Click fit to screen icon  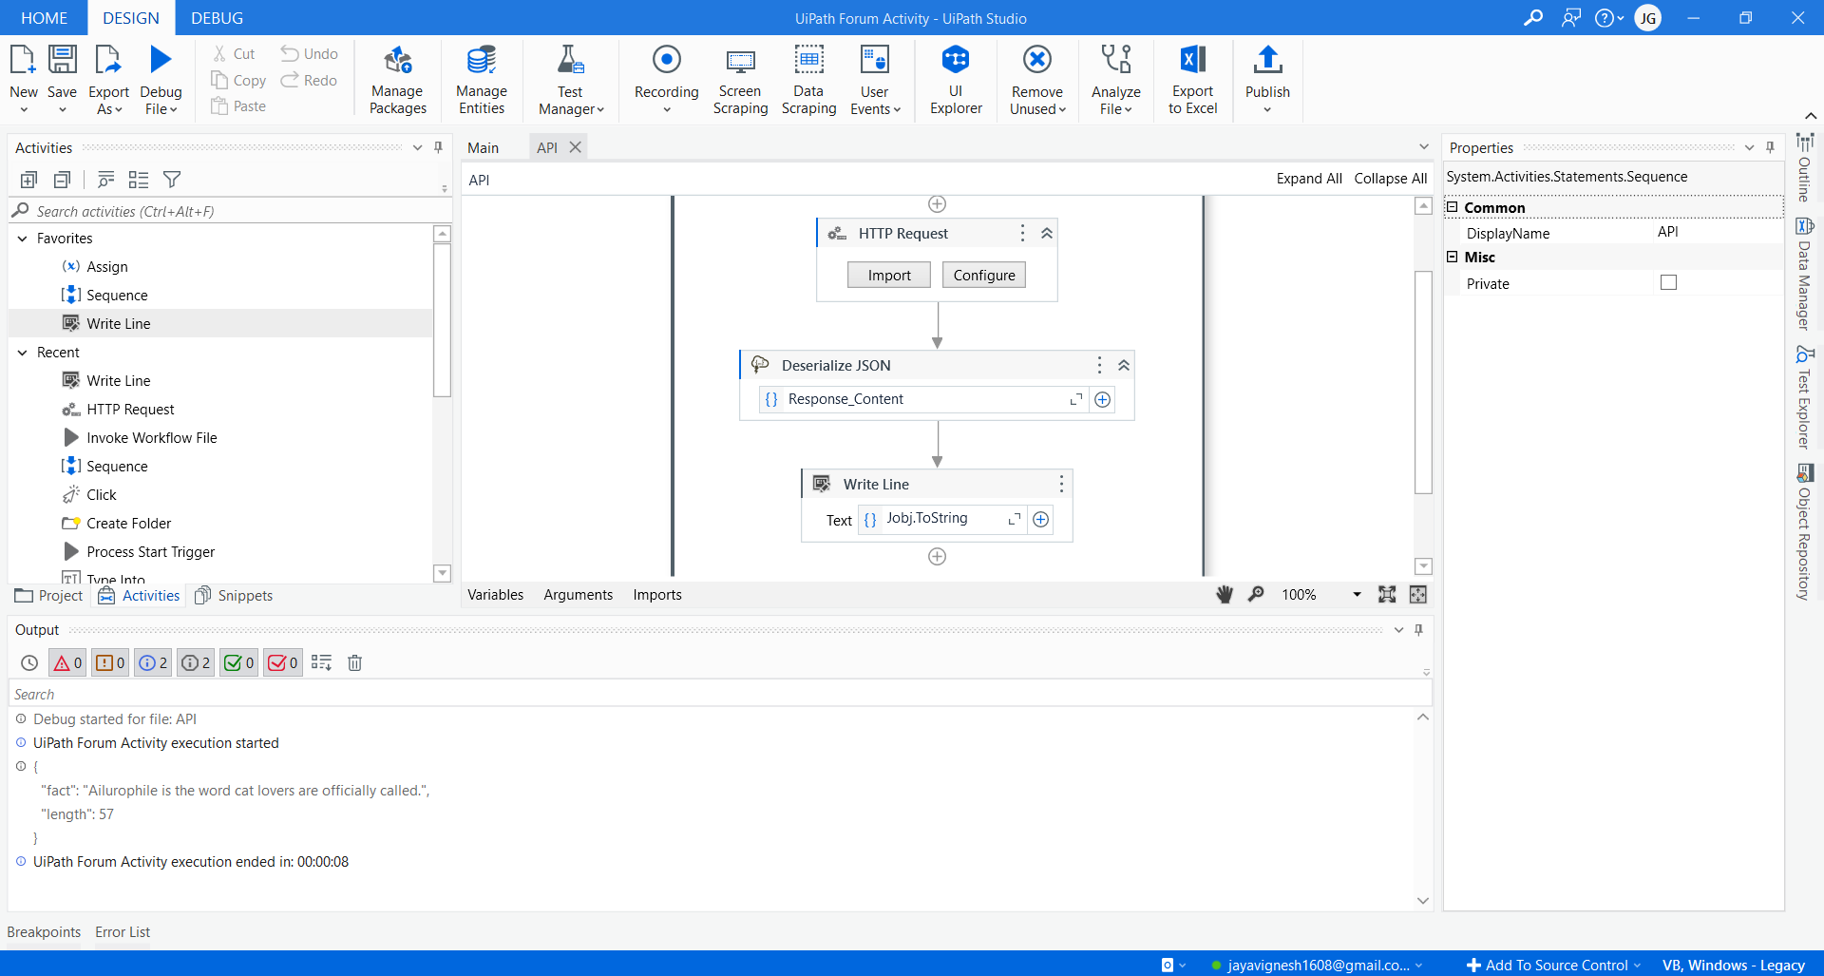(1387, 595)
